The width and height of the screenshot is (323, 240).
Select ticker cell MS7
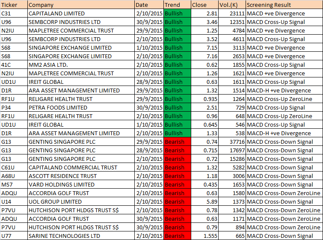pyautogui.click(x=14, y=184)
